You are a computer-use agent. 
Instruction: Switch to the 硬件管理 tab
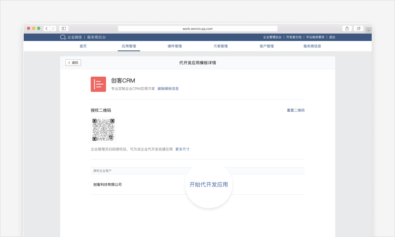tap(175, 46)
